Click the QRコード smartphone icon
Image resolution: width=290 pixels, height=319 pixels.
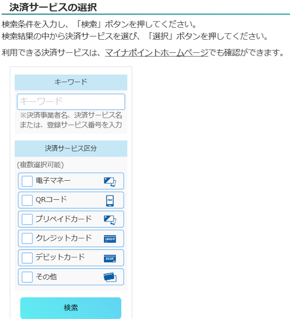(x=110, y=201)
